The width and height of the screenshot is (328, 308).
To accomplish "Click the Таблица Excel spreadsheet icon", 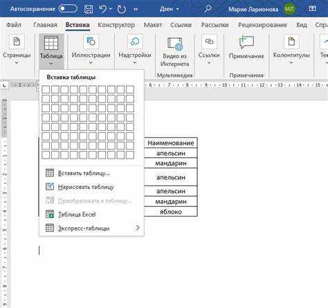I will tap(50, 214).
